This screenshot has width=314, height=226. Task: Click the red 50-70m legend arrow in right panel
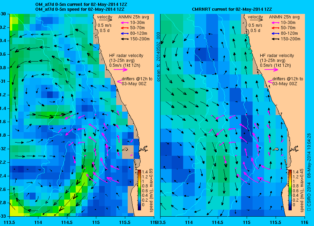pyautogui.click(x=276, y=28)
